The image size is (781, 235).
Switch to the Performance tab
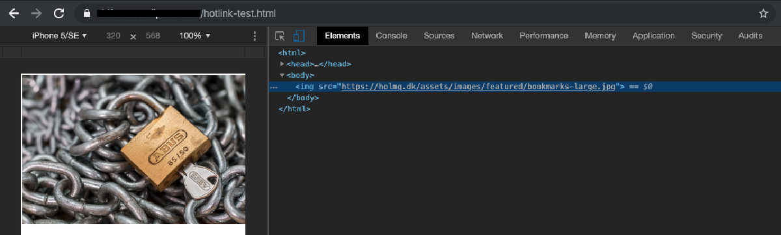tap(544, 36)
